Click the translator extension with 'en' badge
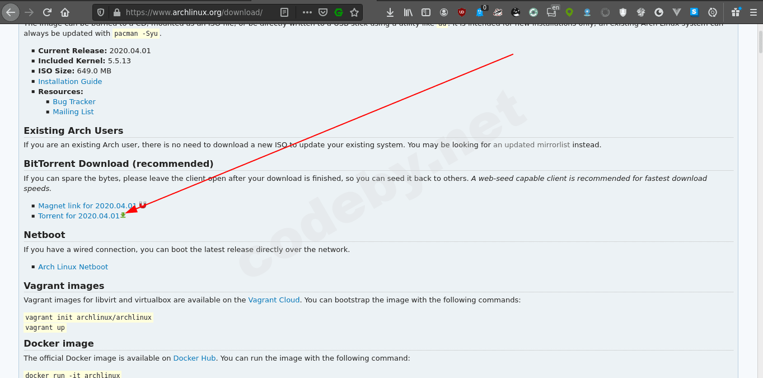The width and height of the screenshot is (763, 378). click(x=553, y=11)
